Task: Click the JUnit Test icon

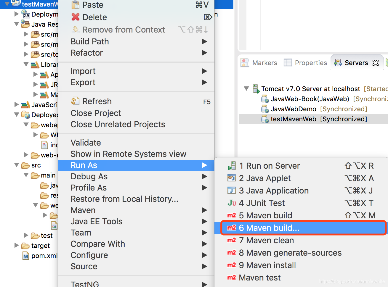Action: point(232,203)
